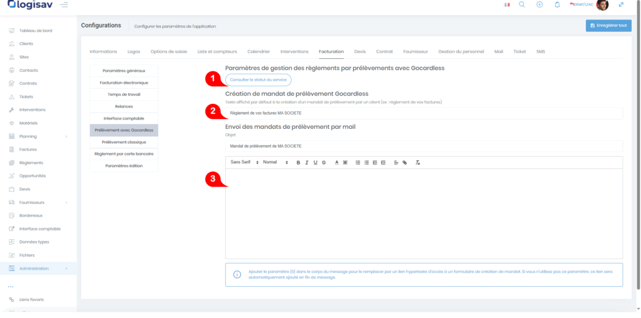Select the Prélèvement classique side menu item
Screen dimensions: 641x318
point(124,142)
